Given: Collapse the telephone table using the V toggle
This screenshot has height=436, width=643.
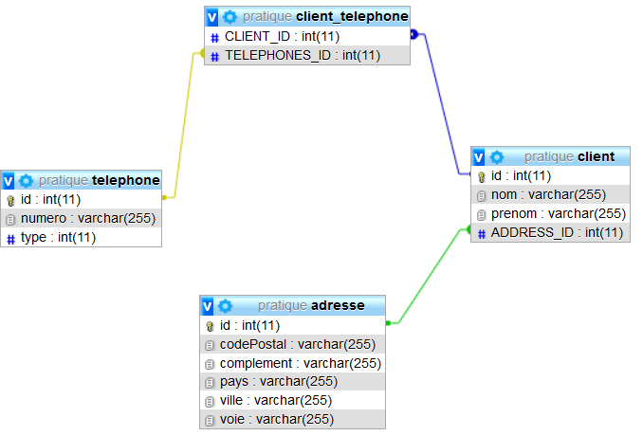Looking at the screenshot, I should coord(9,180).
